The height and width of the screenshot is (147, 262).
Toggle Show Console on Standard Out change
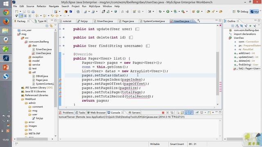(x=187, y=113)
